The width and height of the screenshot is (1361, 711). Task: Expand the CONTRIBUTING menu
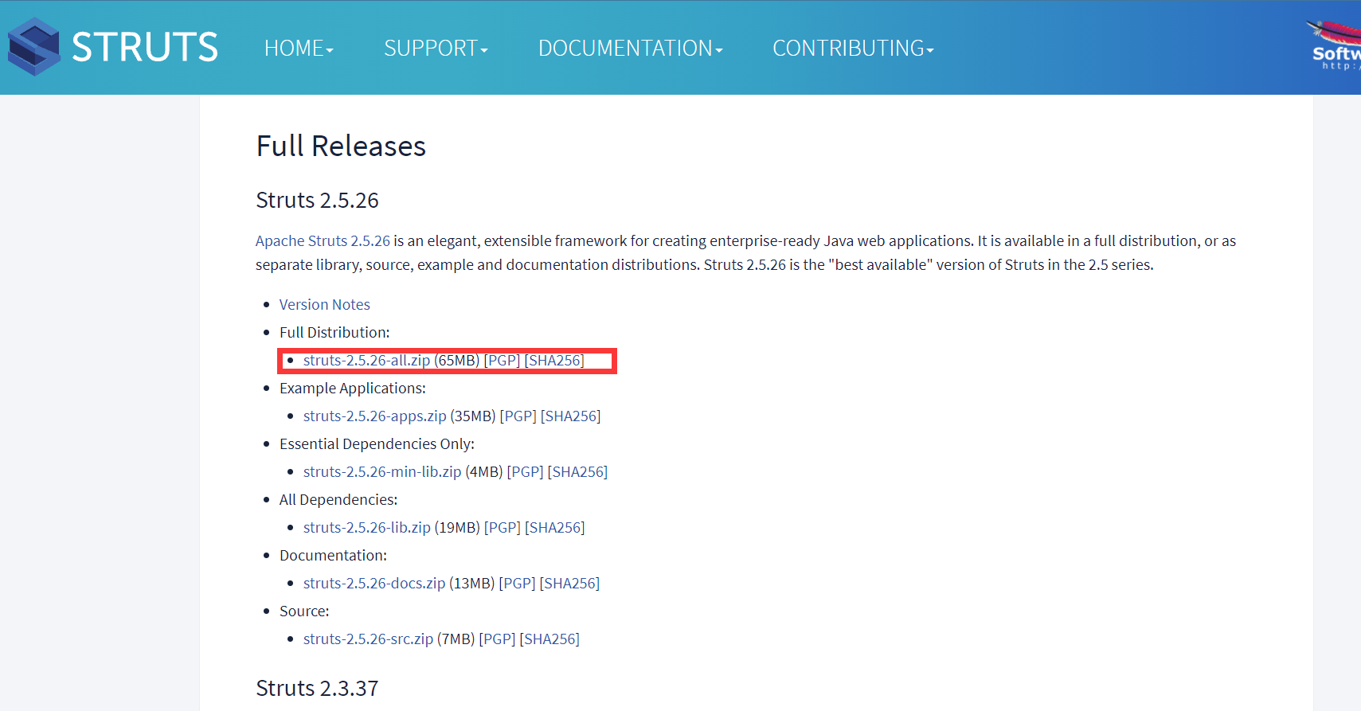pos(853,49)
